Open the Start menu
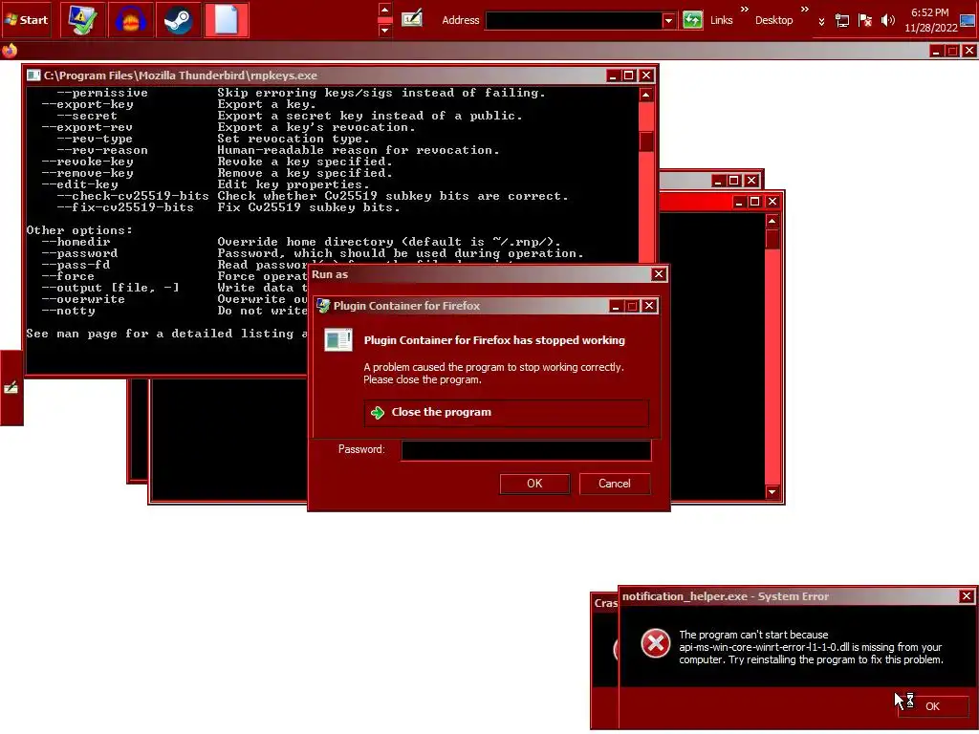 point(26,19)
